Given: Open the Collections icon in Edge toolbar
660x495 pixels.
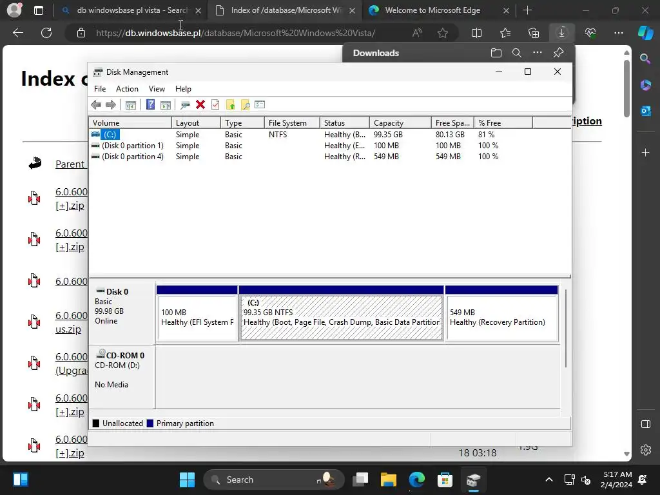Looking at the screenshot, I should [x=534, y=33].
